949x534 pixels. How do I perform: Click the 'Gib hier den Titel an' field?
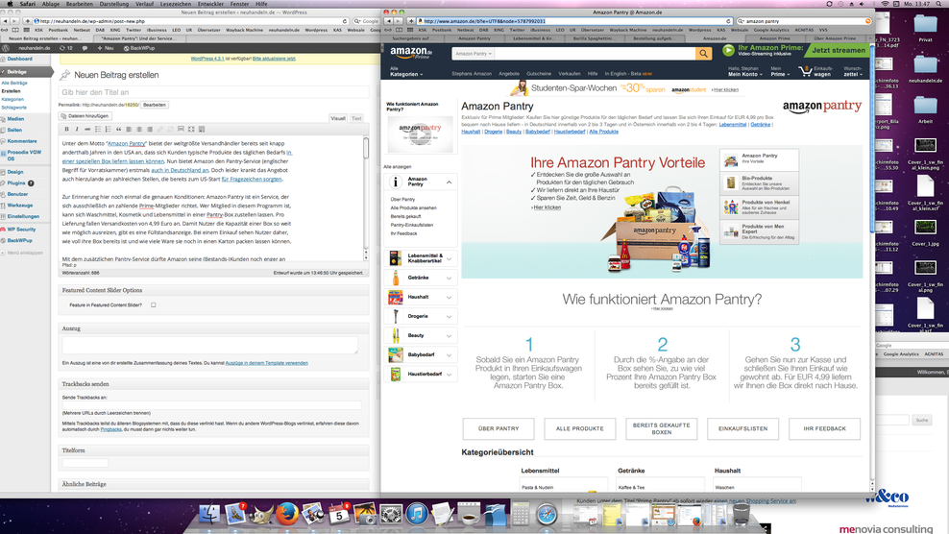click(x=213, y=92)
